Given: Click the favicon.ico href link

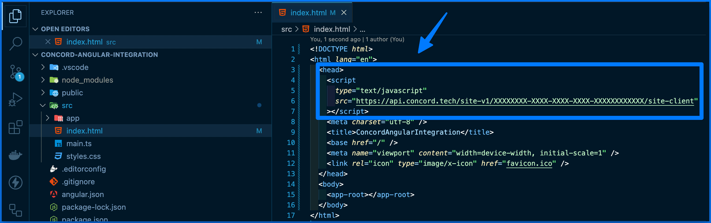Looking at the screenshot, I should [529, 163].
